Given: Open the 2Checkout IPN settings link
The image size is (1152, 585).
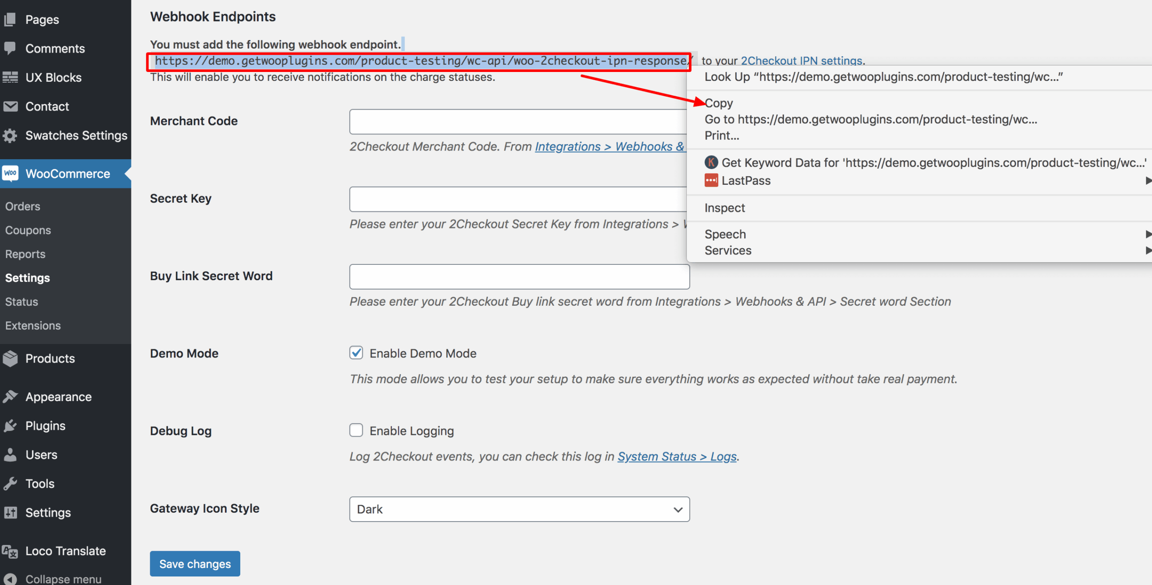Looking at the screenshot, I should pos(801,60).
